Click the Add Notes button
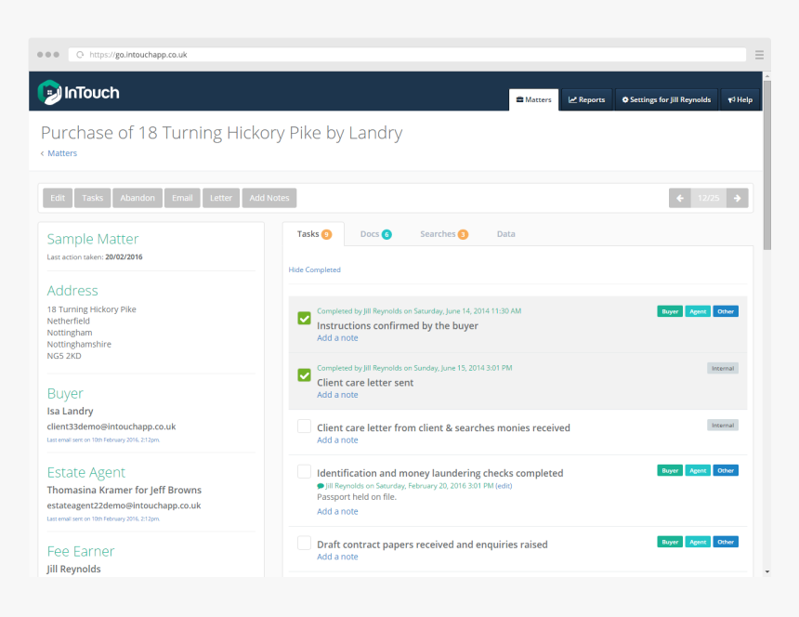Screen dimensions: 799x617 [269, 198]
